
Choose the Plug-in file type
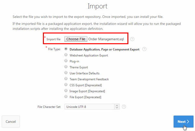(x=66, y=61)
